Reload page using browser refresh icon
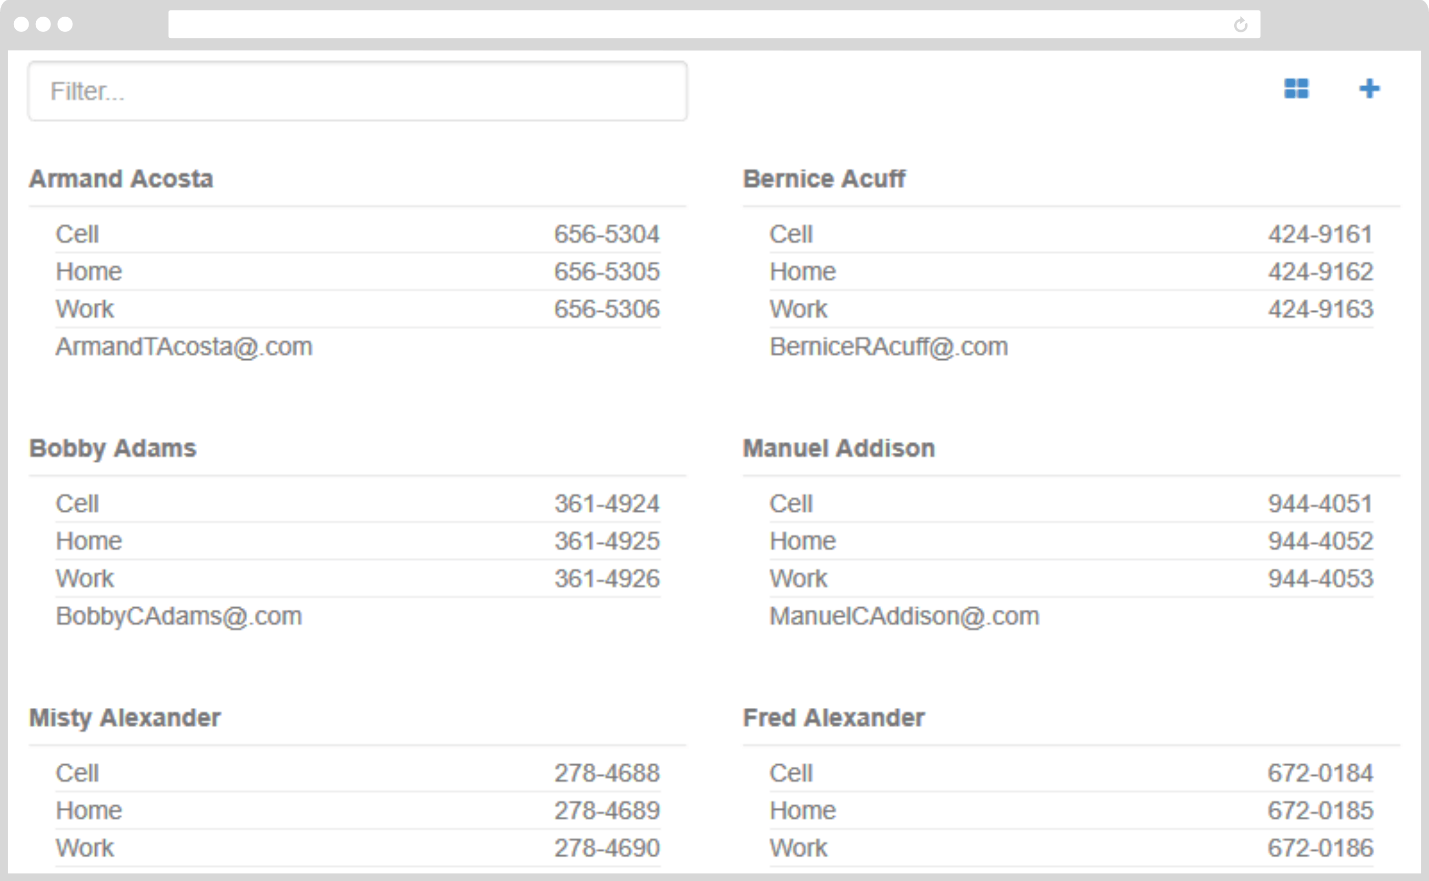Viewport: 1429px width, 881px height. click(x=1240, y=24)
